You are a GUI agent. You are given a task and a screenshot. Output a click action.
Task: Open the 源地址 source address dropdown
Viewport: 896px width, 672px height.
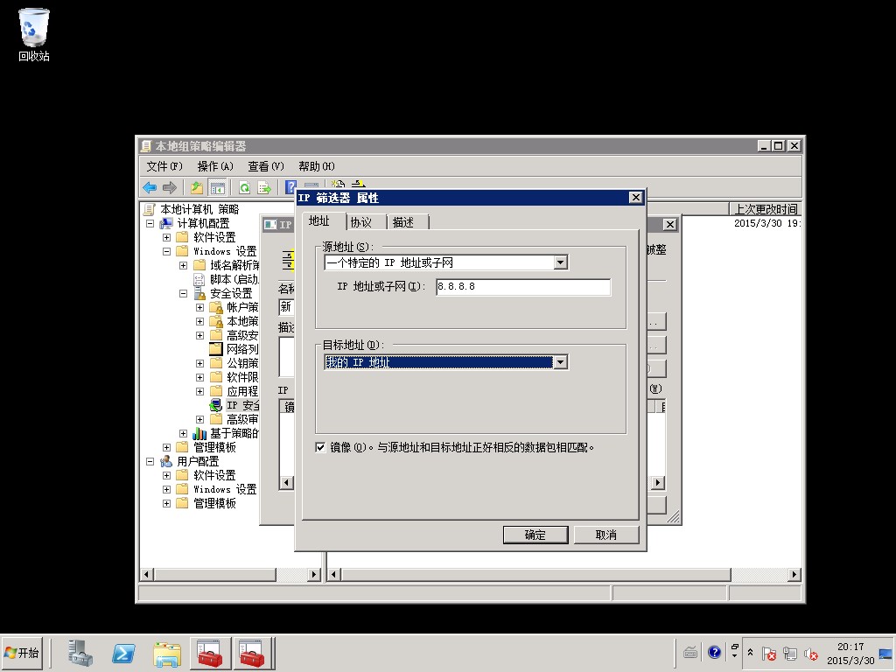pos(561,262)
